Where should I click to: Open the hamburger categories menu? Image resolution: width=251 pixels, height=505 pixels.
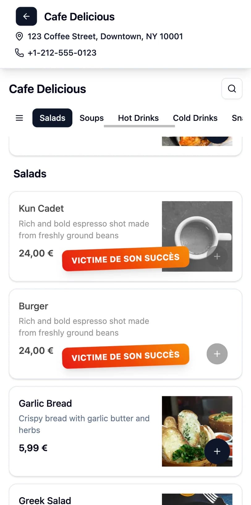tap(19, 118)
